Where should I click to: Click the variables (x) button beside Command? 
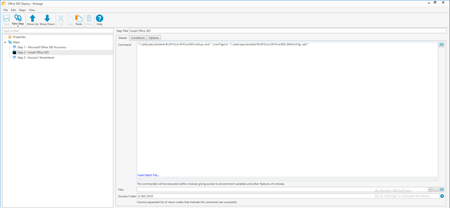tap(442, 45)
